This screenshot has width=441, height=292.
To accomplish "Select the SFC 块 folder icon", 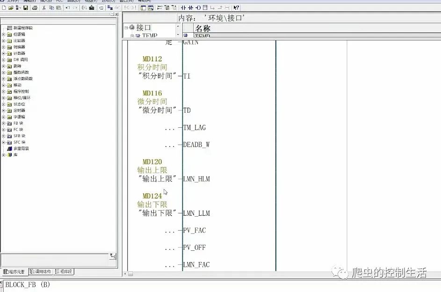I will 9,142.
